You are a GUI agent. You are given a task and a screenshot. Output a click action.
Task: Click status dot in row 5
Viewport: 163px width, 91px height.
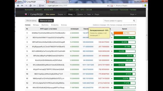[x=112, y=51]
